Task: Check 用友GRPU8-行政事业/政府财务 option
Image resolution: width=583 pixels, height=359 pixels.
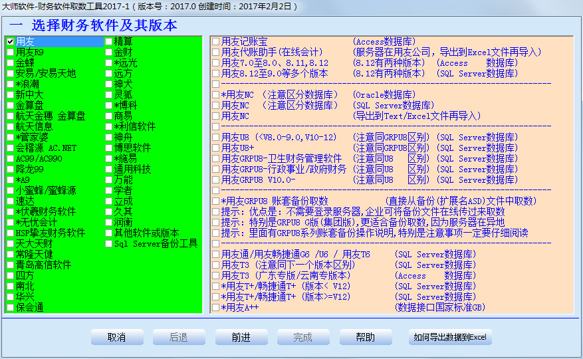Action: click(215, 170)
